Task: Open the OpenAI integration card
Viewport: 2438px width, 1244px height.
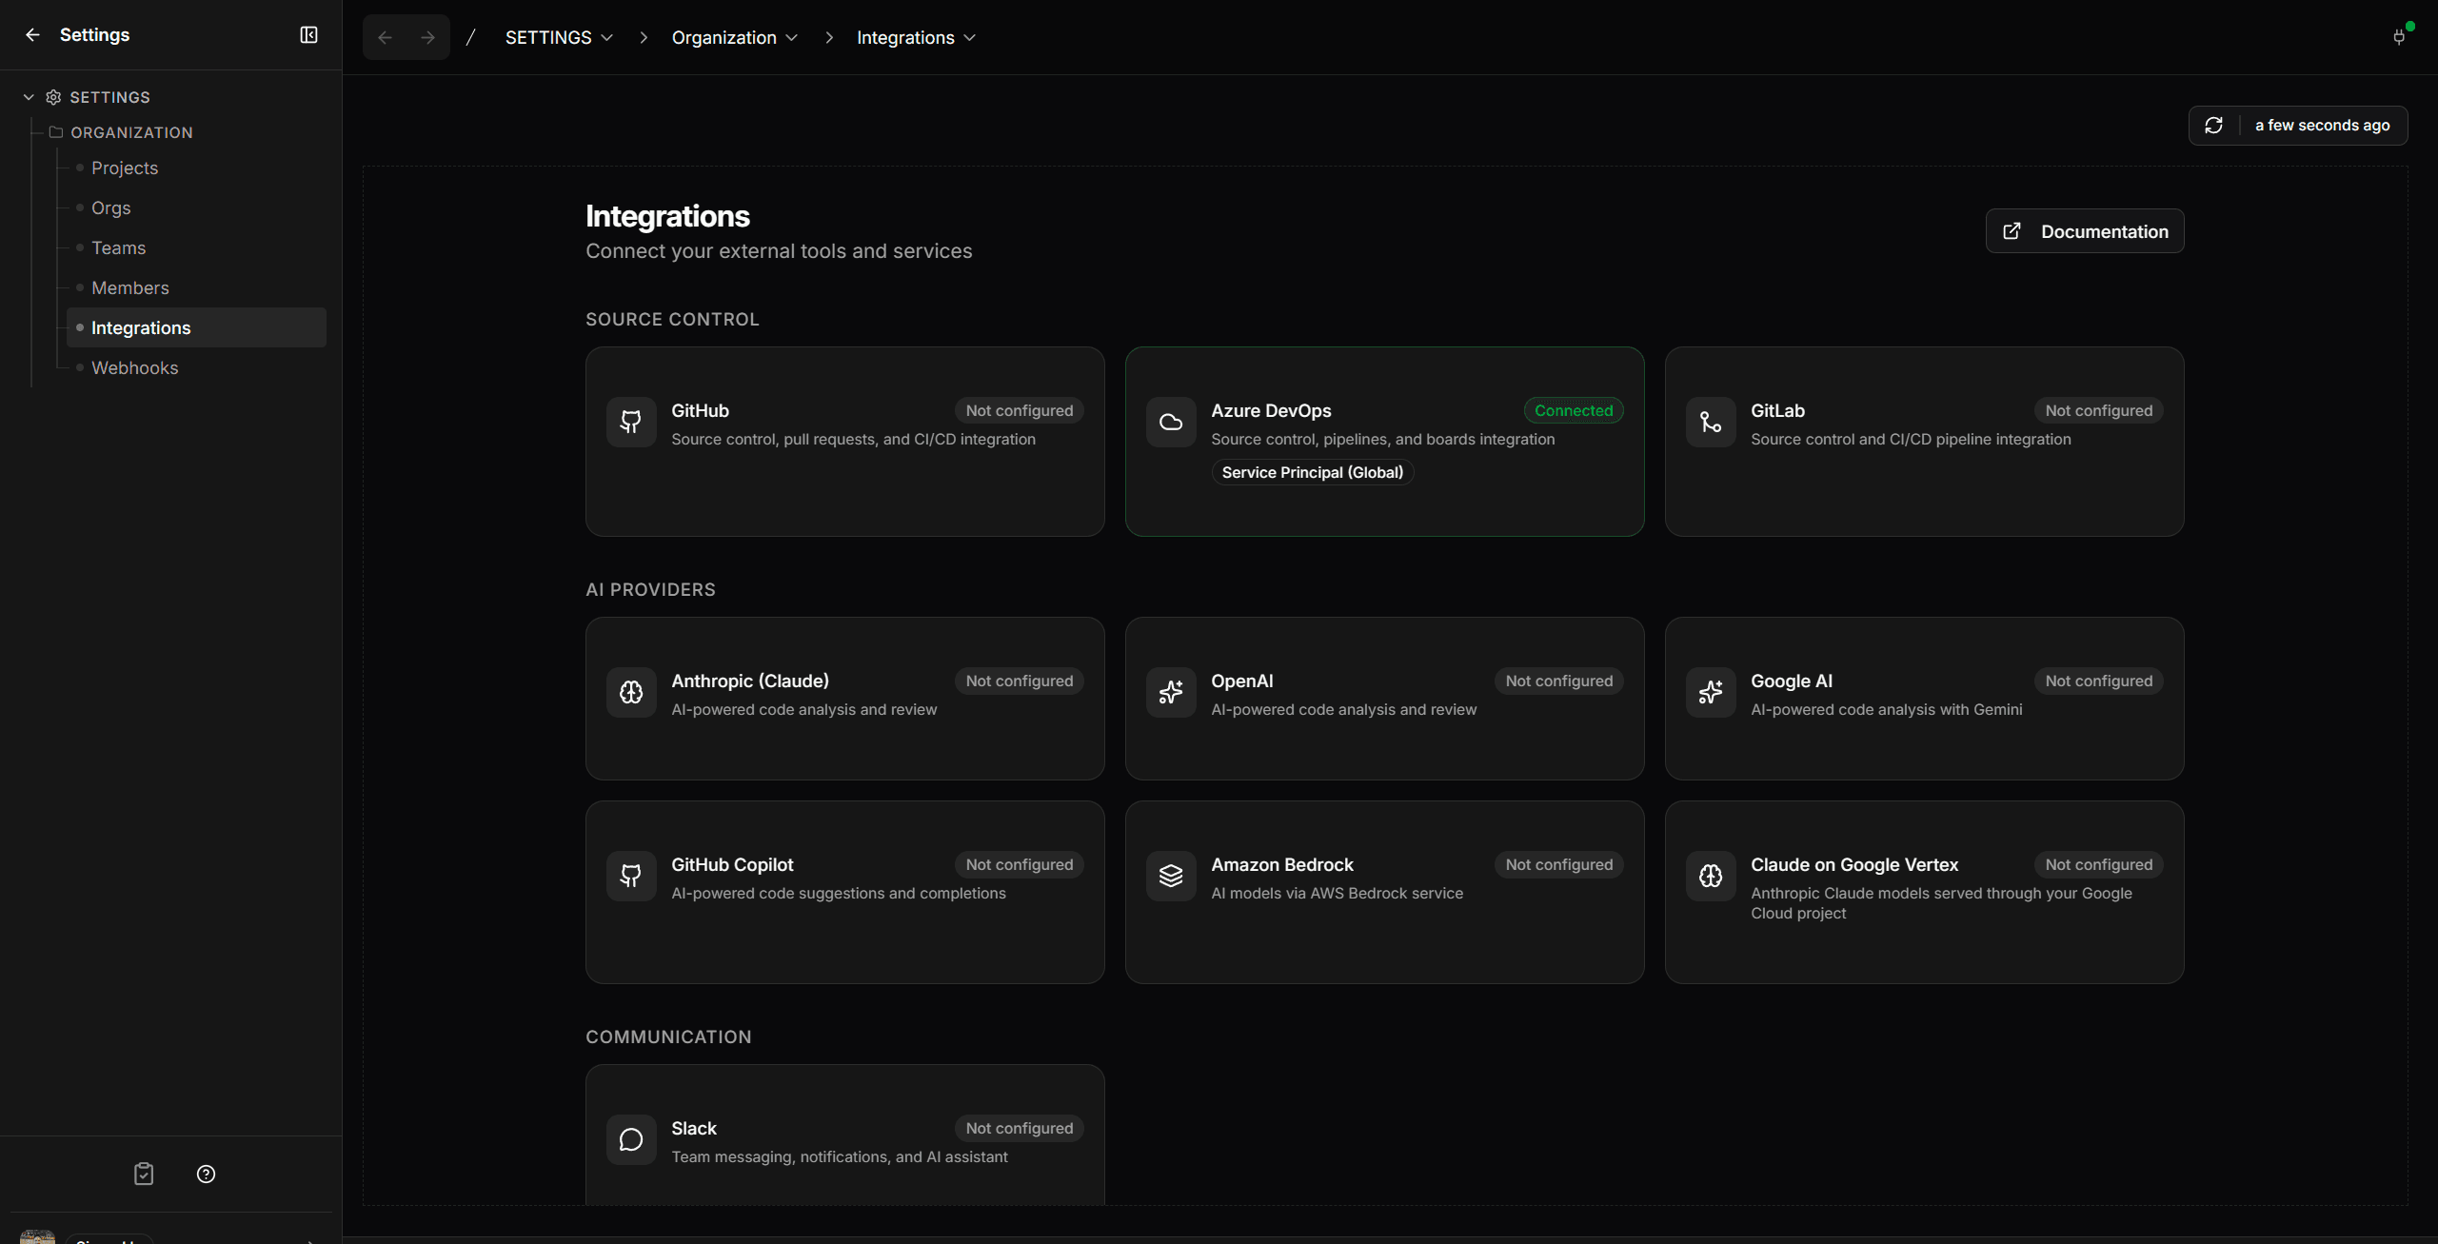Action: [x=1385, y=699]
